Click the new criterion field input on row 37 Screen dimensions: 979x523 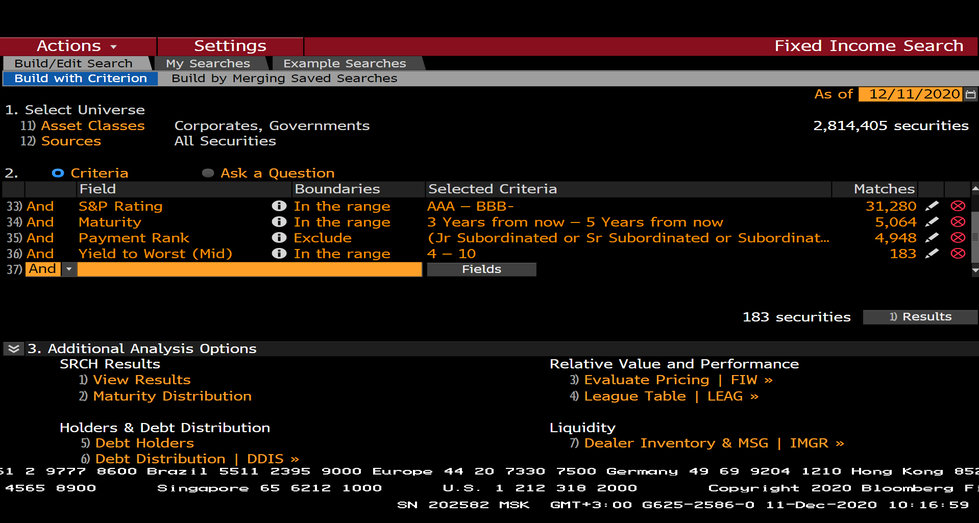coord(250,269)
